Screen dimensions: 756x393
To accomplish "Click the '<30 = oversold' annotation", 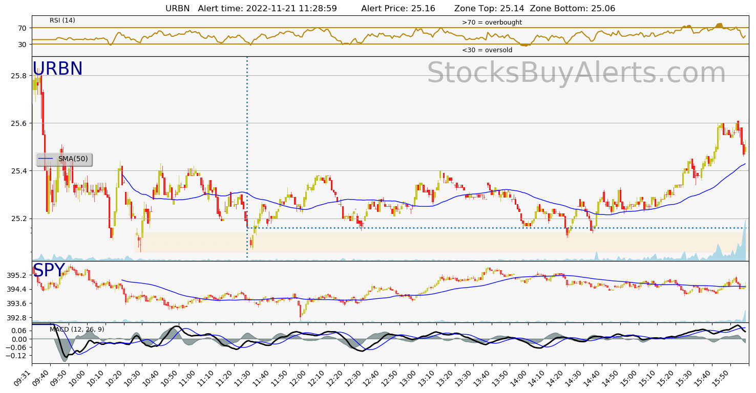I will click(487, 50).
